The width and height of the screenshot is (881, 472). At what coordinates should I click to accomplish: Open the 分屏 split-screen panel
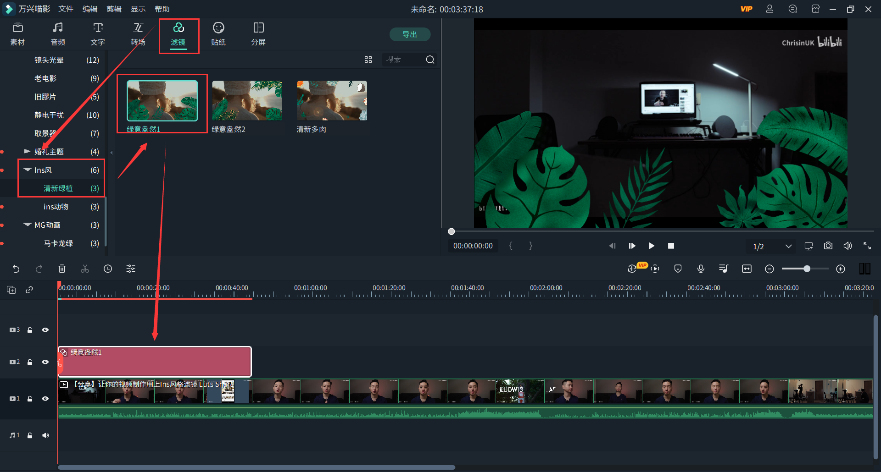click(258, 34)
